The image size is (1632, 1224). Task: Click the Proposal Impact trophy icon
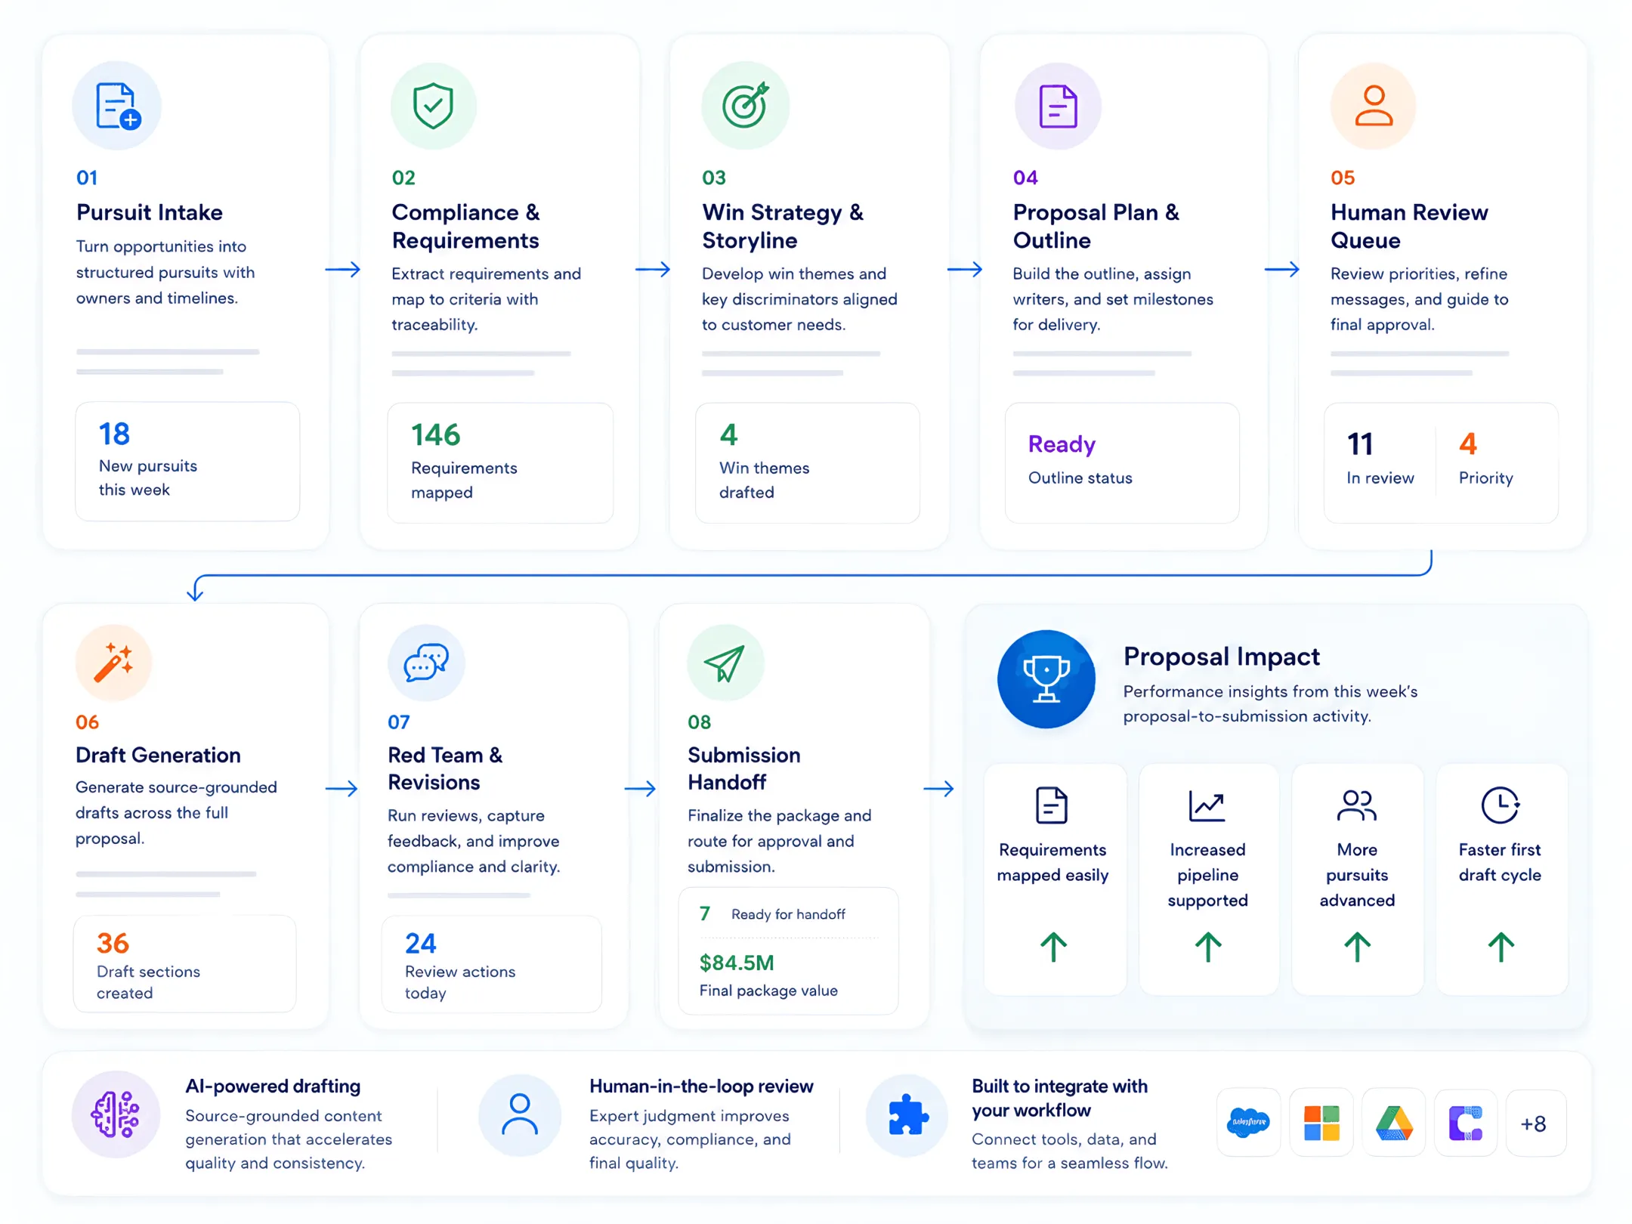[x=1046, y=678]
